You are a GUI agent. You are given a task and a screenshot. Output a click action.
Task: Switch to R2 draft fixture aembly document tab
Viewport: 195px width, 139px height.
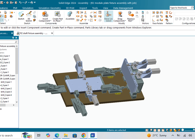click(34, 33)
